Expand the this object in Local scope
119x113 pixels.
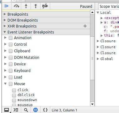point(102,36)
